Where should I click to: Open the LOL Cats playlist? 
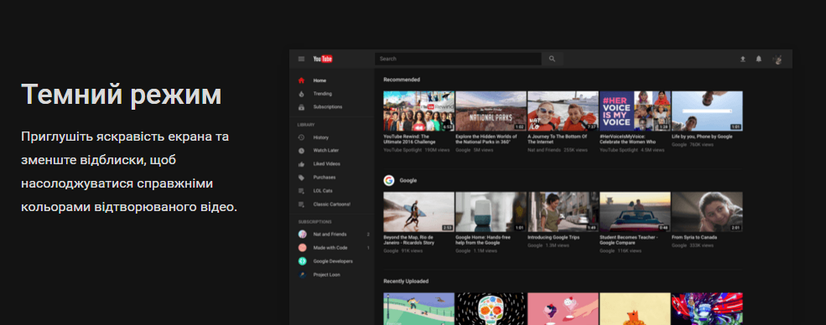323,191
